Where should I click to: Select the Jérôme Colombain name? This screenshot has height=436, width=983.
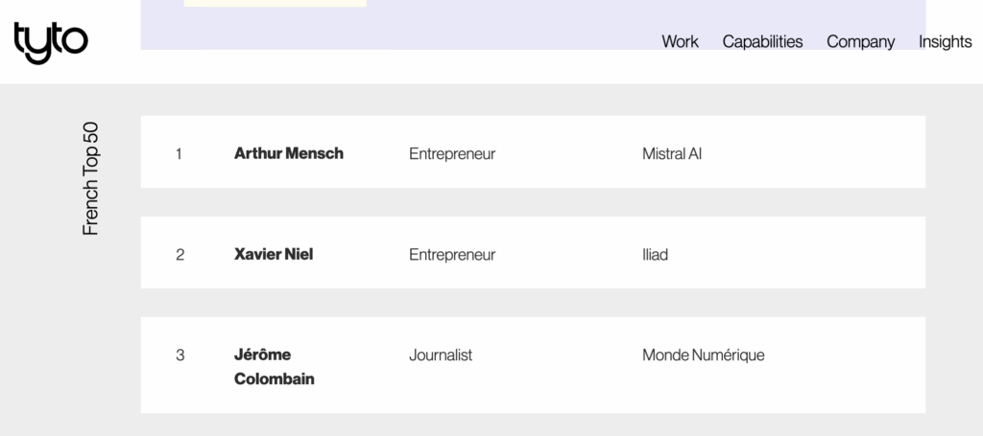[x=274, y=367]
